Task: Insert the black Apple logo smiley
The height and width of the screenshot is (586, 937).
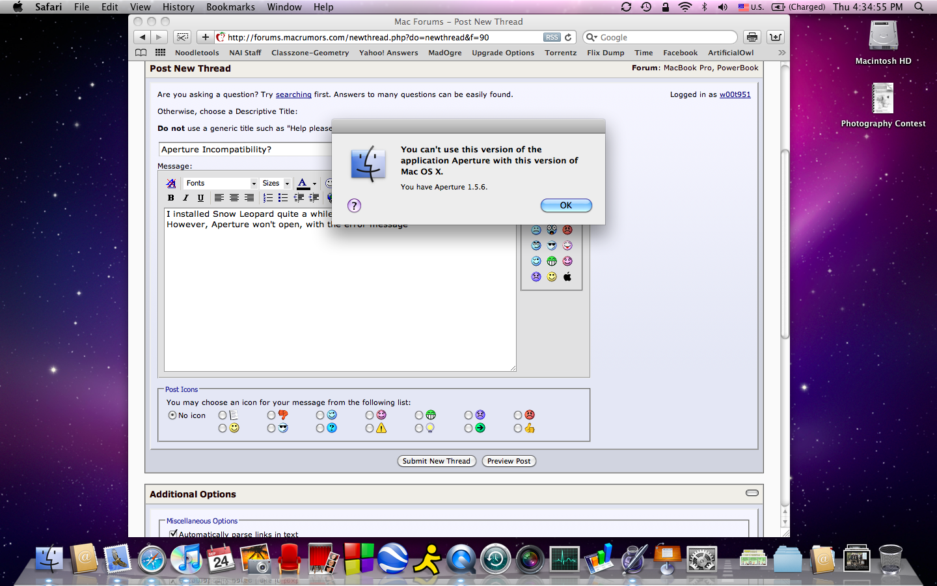Action: 567,277
